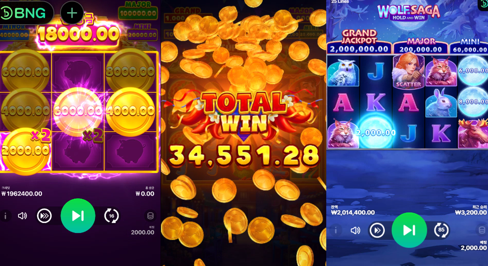Screen dimensions: 488x266
Task: Click the green spin button in Wolf Saga
Action: [409, 230]
